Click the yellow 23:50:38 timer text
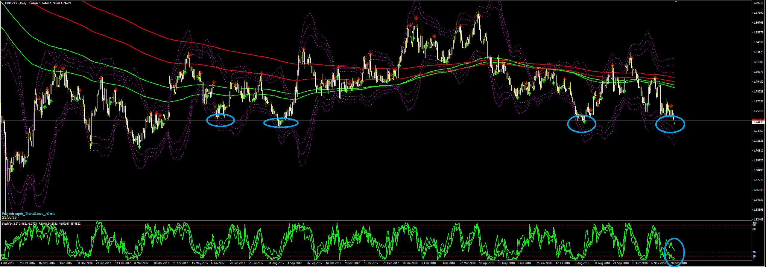The image size is (766, 267). point(9,217)
